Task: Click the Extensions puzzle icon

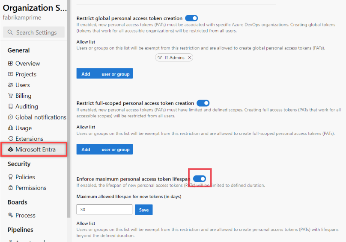Action: pyautogui.click(x=10, y=139)
